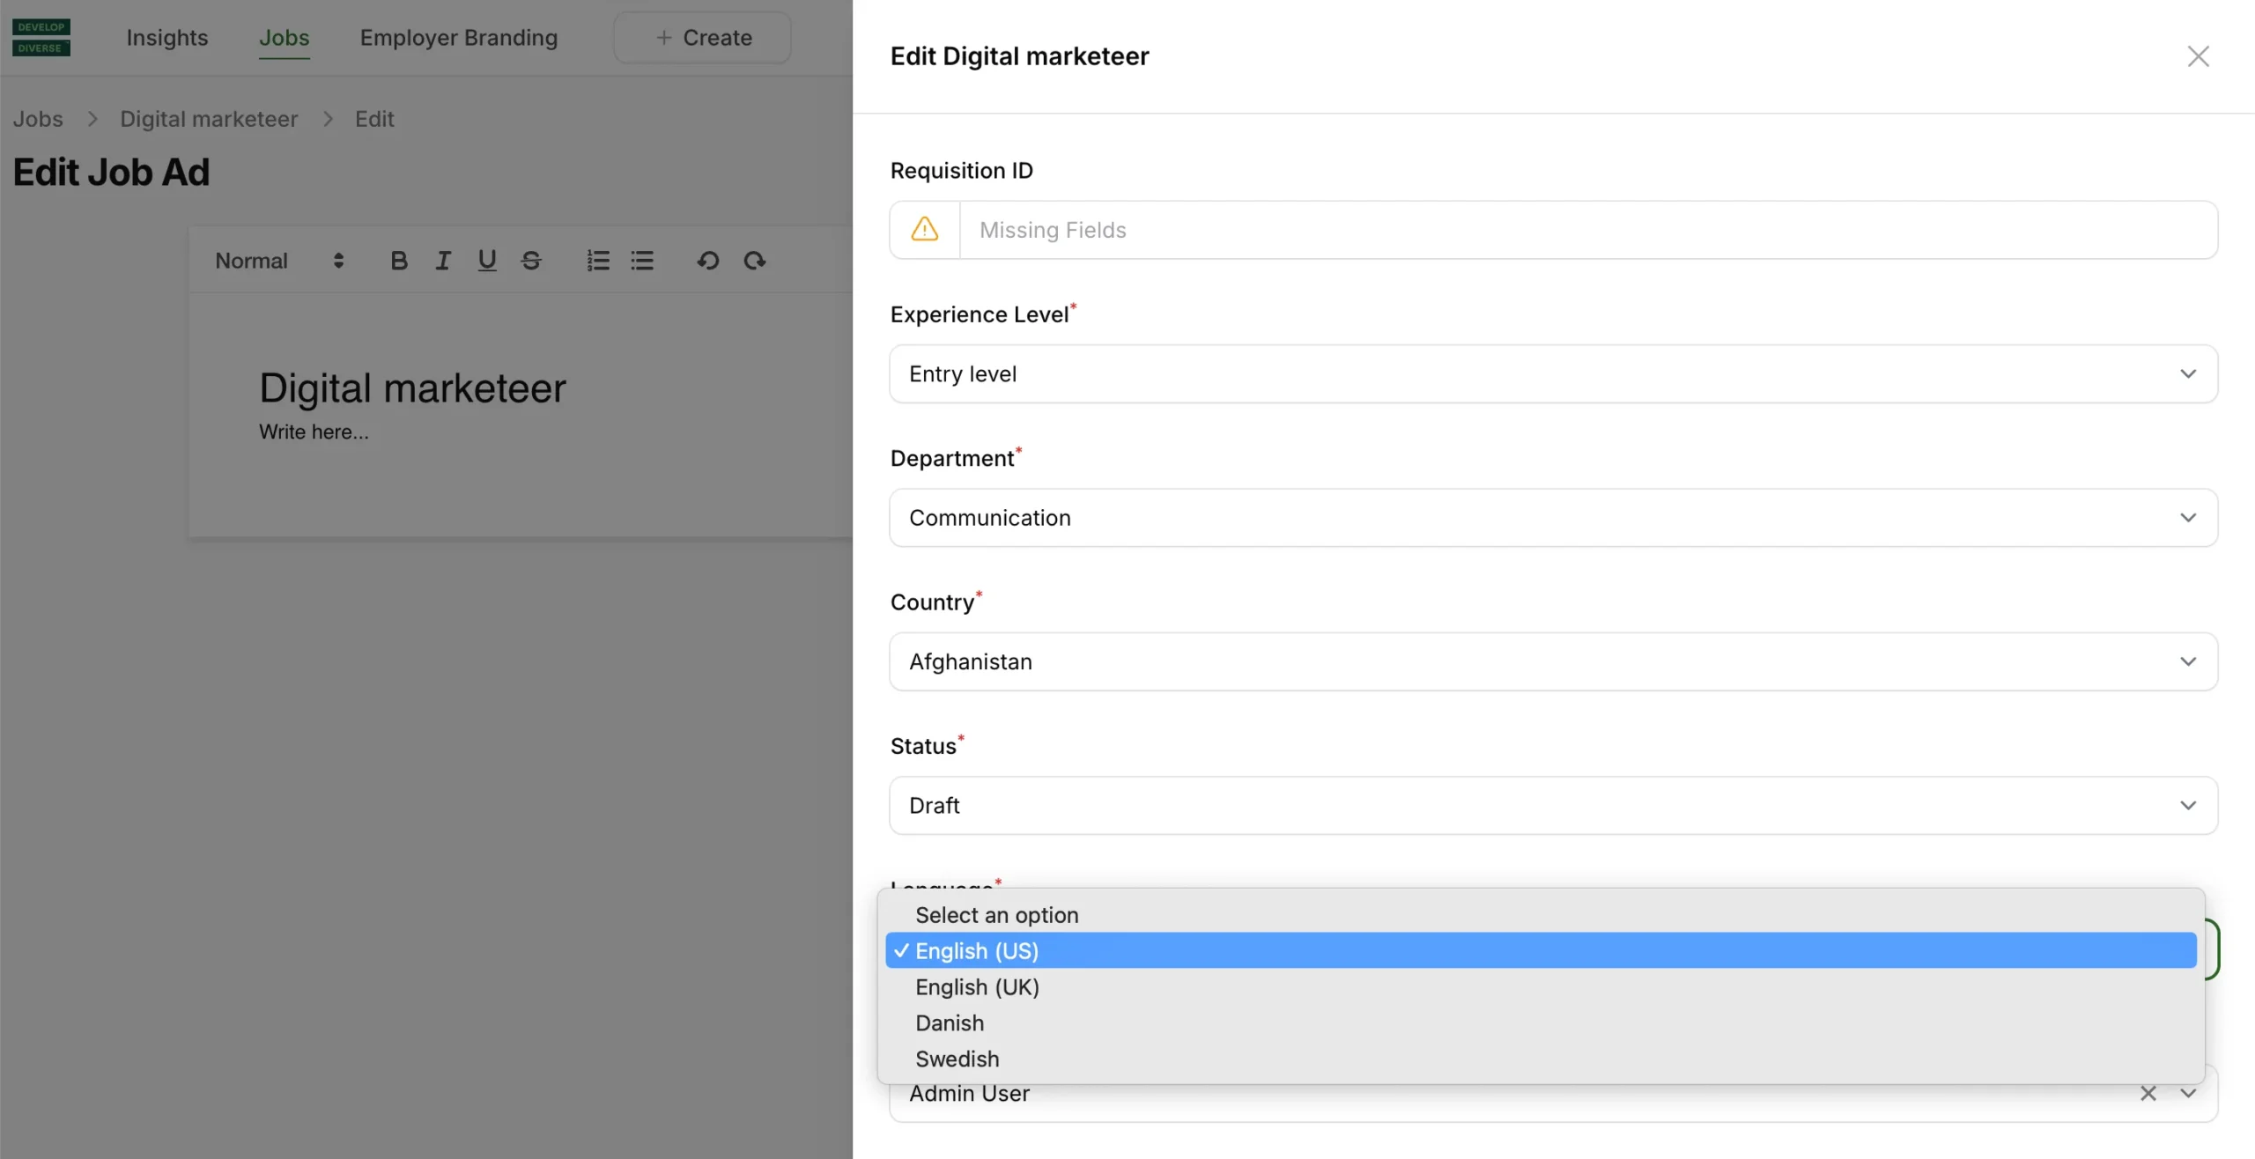The height and width of the screenshot is (1159, 2255).
Task: Click the Create button
Action: pyautogui.click(x=702, y=38)
